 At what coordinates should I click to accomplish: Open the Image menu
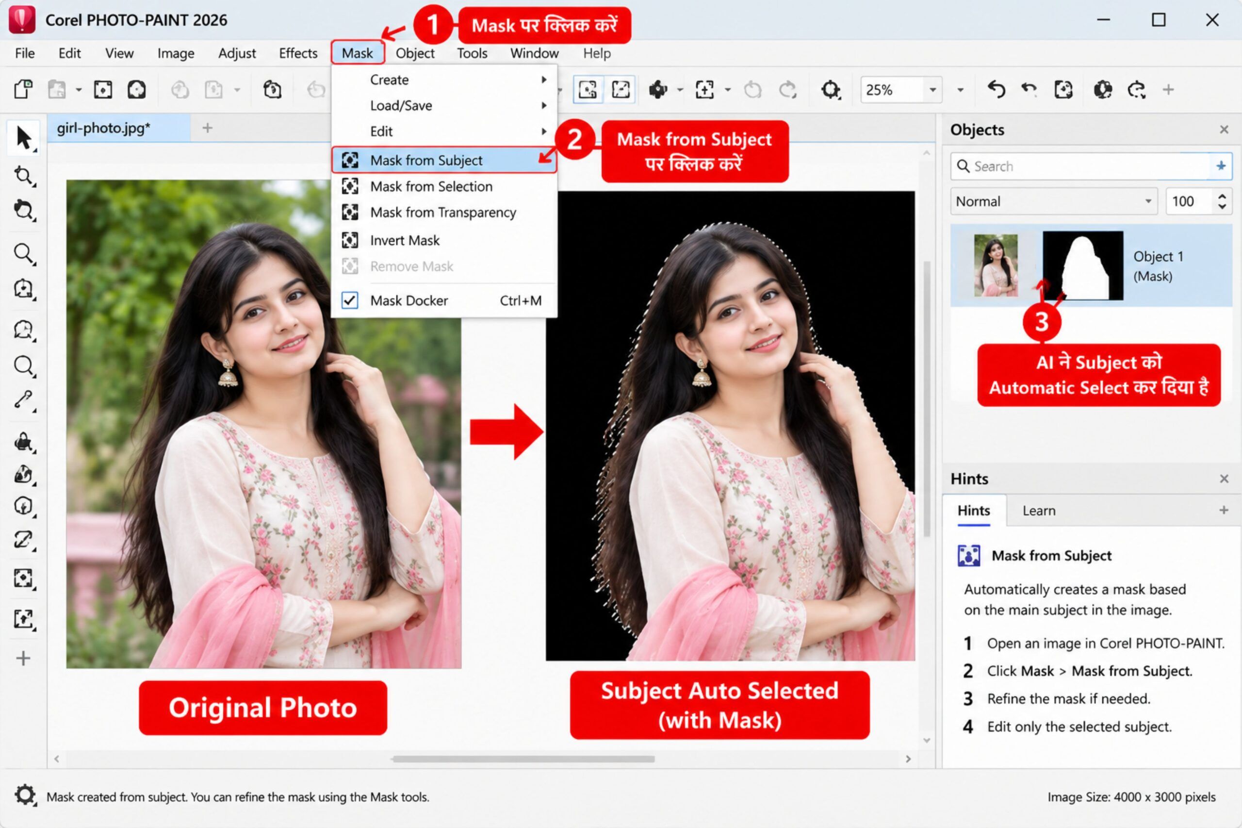tap(176, 53)
